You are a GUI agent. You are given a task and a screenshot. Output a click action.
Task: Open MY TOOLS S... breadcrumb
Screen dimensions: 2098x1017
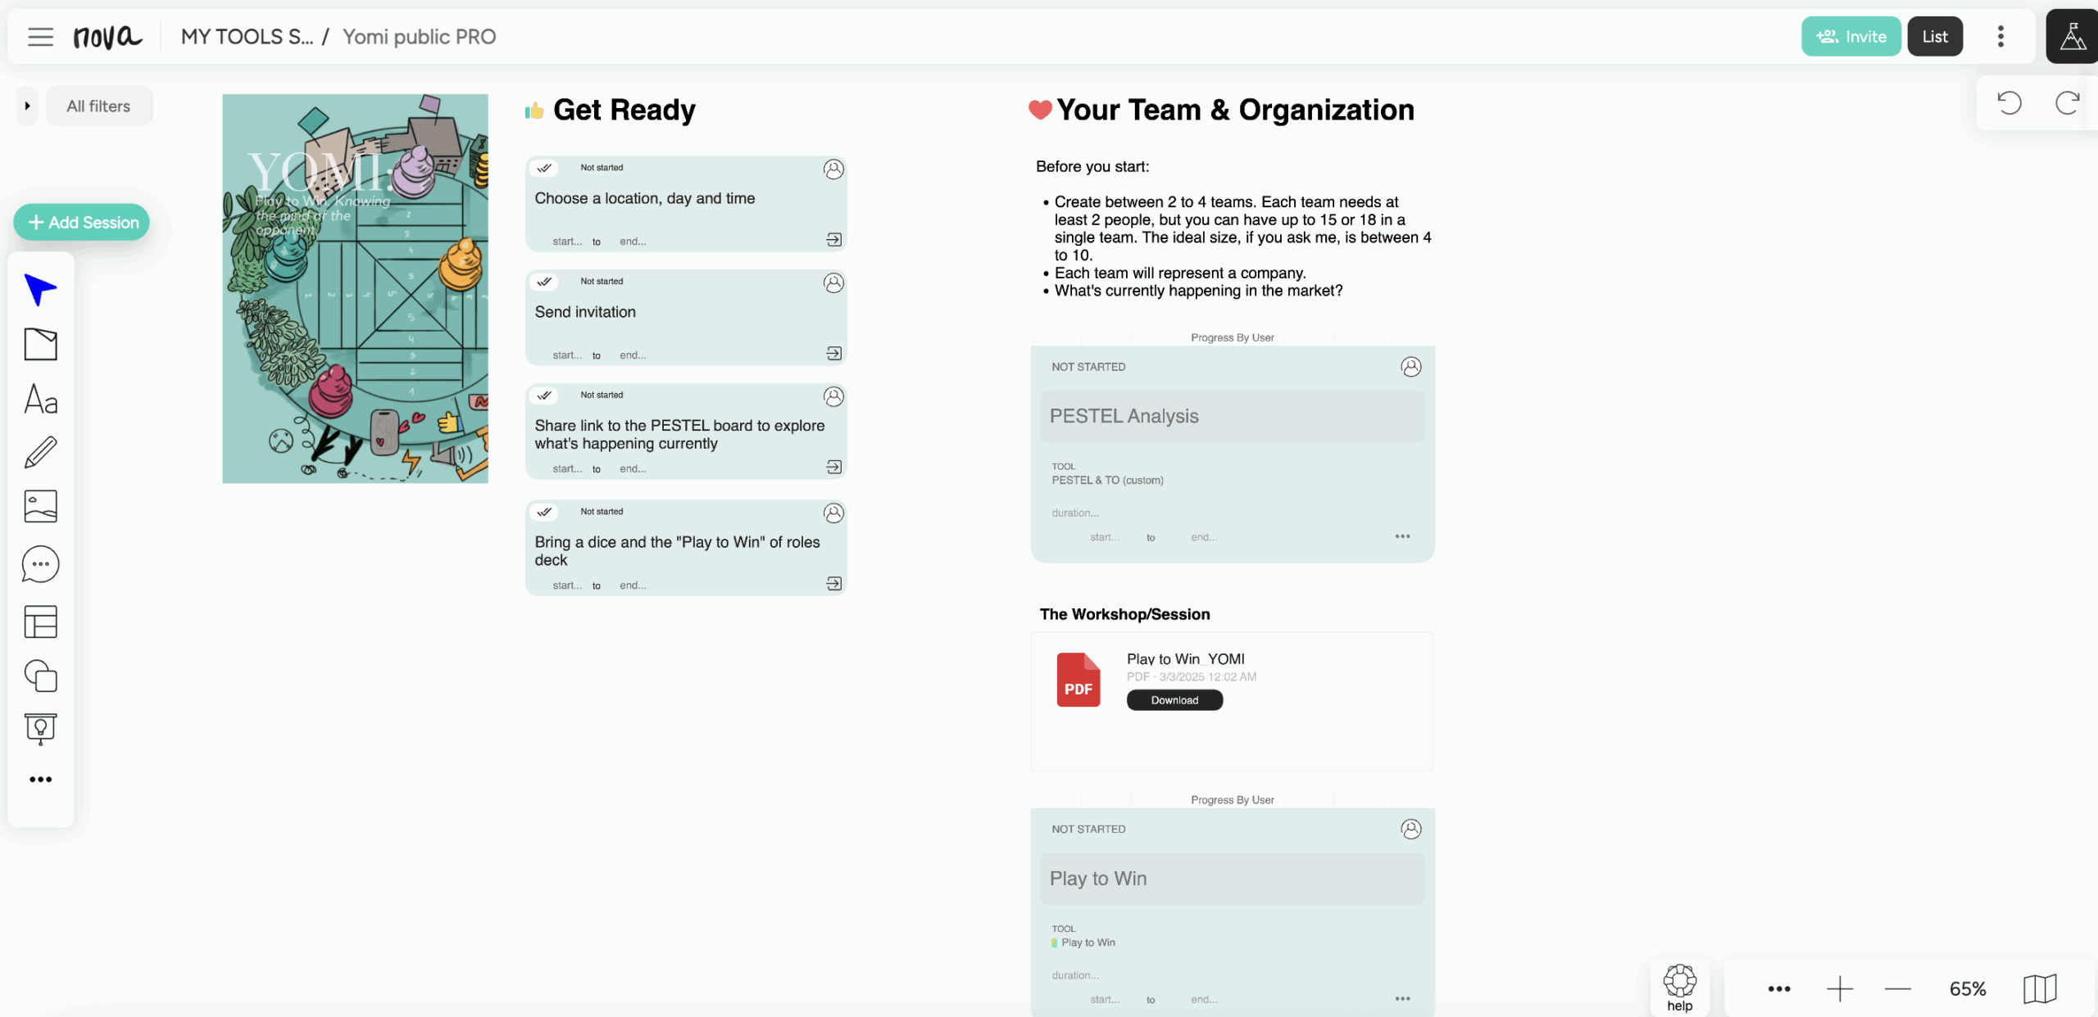click(x=247, y=37)
